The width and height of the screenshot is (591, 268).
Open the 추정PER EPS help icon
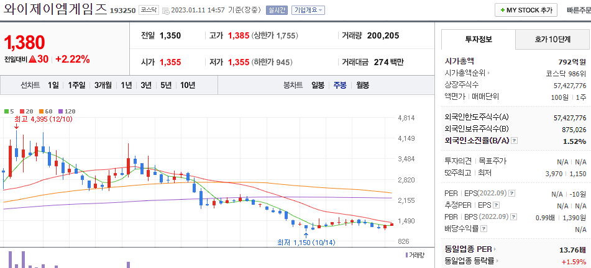[497, 205]
